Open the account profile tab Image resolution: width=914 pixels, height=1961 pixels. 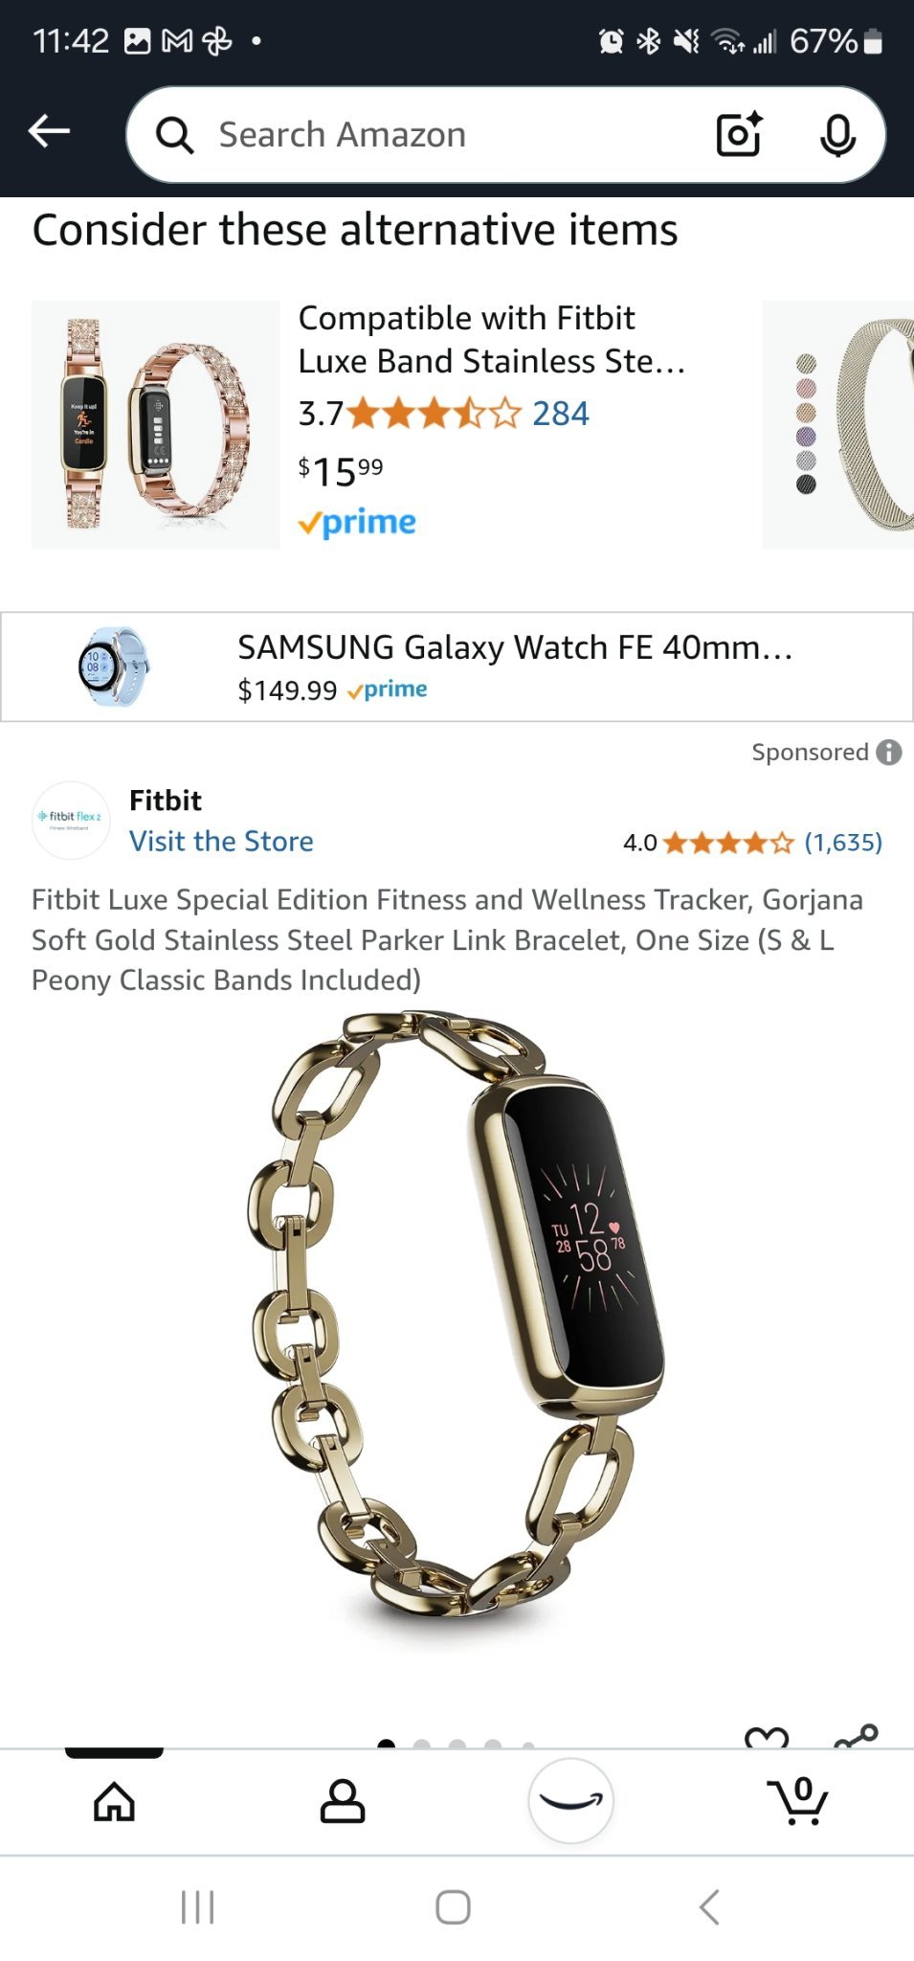tap(343, 1801)
